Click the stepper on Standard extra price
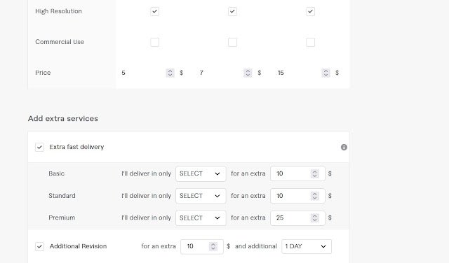449x263 pixels. pos(315,196)
